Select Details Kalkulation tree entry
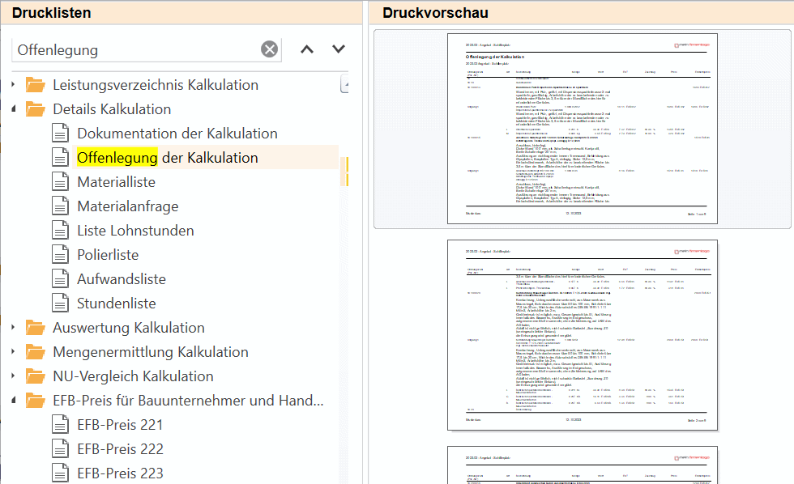 [x=112, y=108]
